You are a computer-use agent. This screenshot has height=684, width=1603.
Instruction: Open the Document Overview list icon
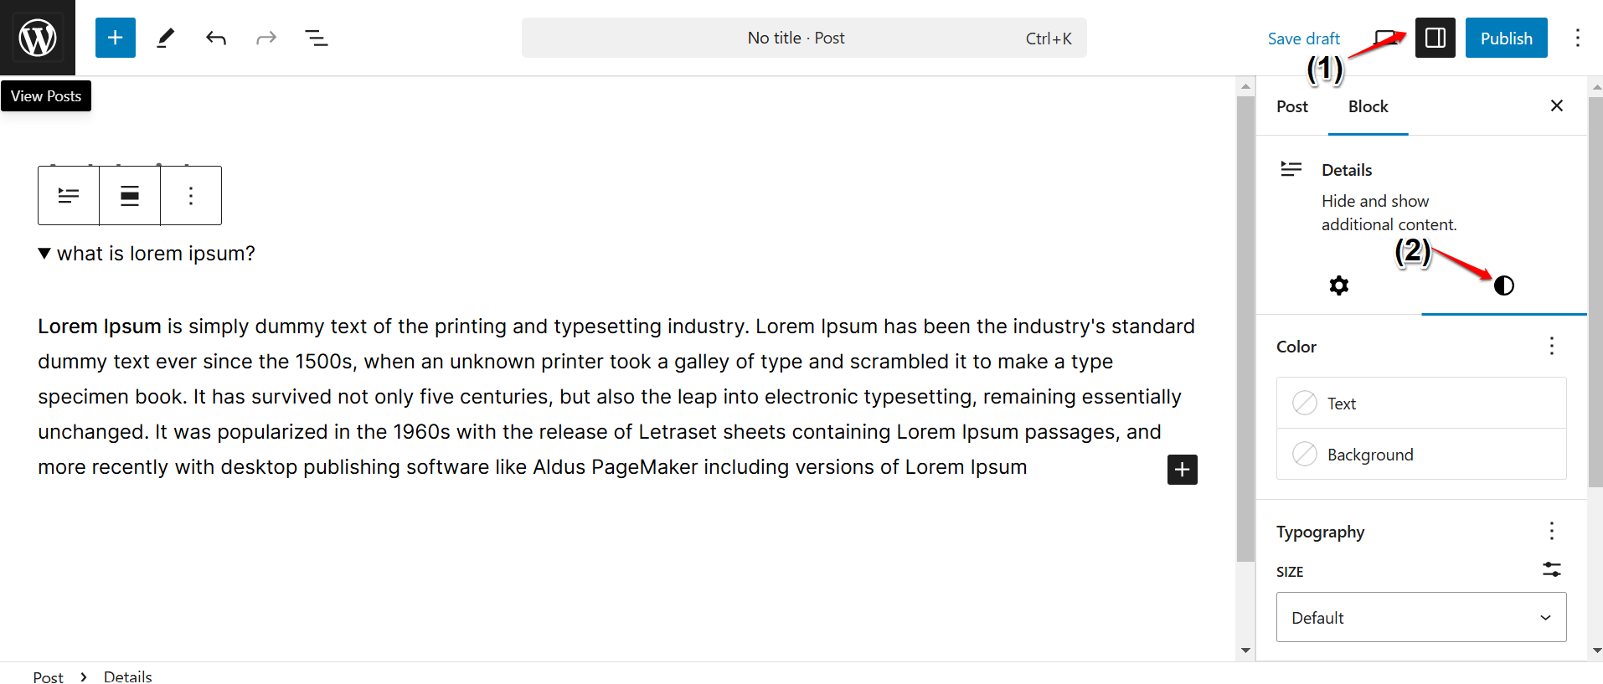point(316,38)
